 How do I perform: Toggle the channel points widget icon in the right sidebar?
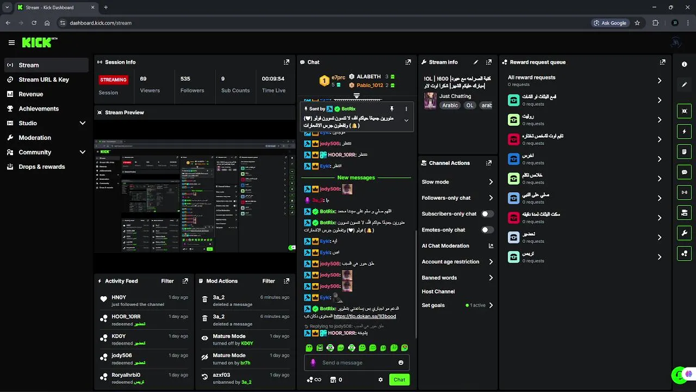[x=684, y=253]
